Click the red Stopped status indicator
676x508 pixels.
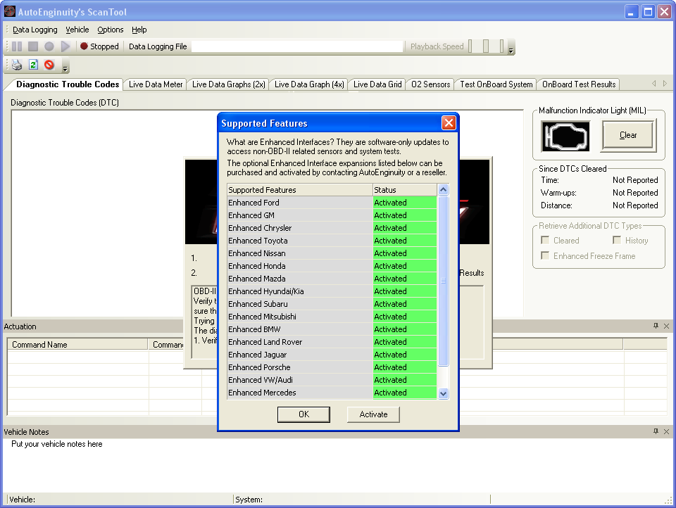click(x=84, y=46)
